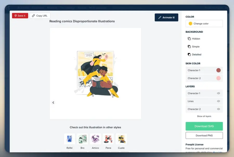Go to previous illustration with left chevron
Image resolution: width=234 pixels, height=157 pixels.
53,103
